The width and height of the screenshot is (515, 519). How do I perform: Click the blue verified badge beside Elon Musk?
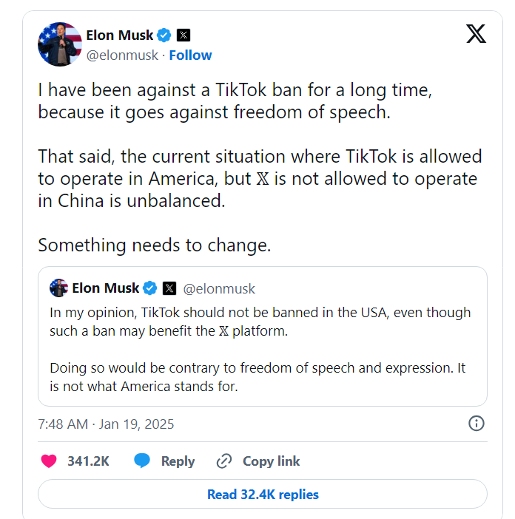coord(165,35)
